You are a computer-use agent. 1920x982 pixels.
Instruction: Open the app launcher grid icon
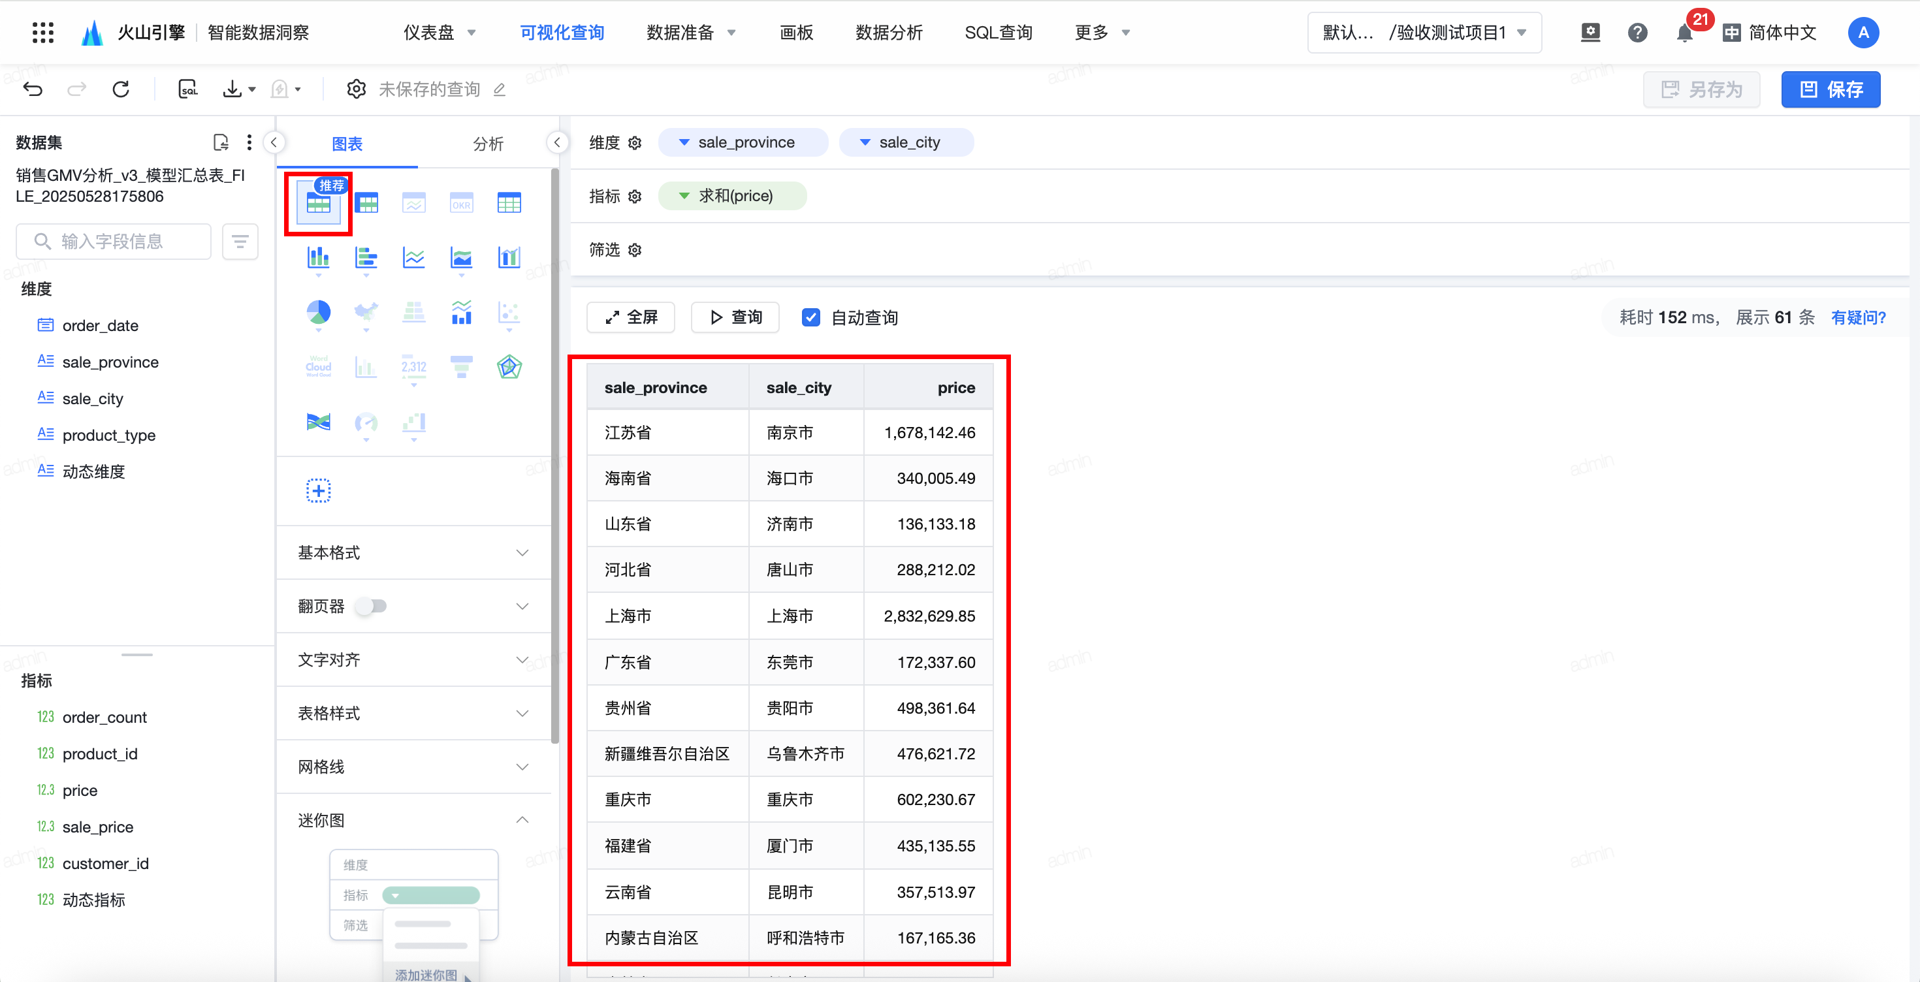click(x=43, y=33)
